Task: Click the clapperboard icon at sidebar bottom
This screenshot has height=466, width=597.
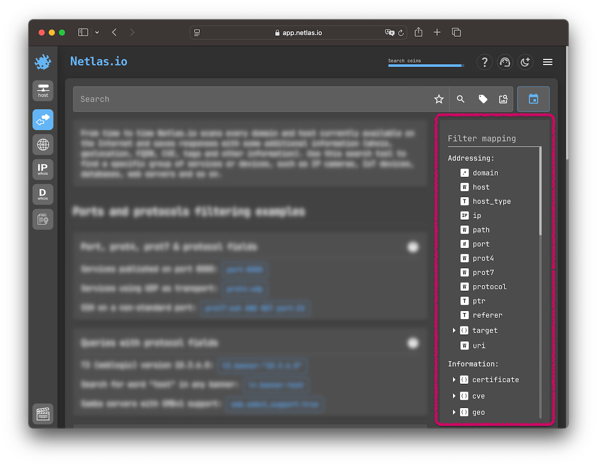Action: point(43,414)
